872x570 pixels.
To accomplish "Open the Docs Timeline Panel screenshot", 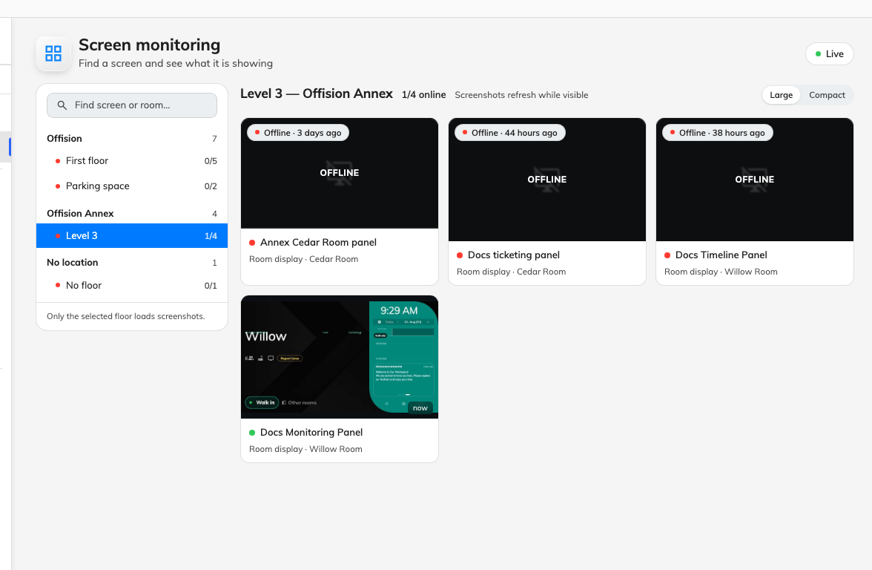I will [755, 180].
